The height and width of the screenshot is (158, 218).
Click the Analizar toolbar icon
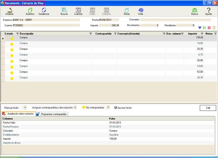click(x=9, y=11)
